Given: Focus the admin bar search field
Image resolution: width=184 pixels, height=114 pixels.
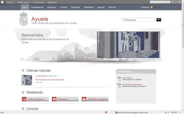Looking at the screenshot, I should point(160,2).
